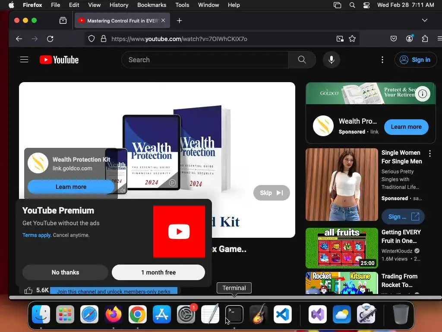Open picture-in-picture icon in address bar

[x=340, y=38]
